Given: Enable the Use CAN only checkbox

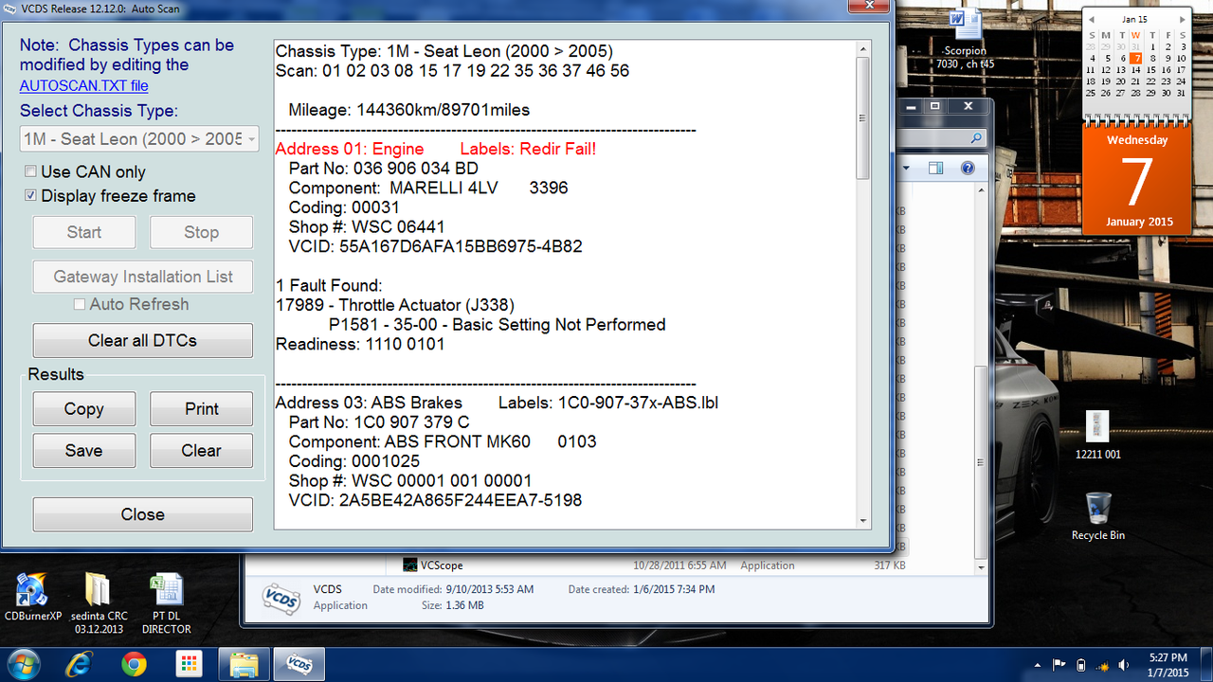Looking at the screenshot, I should [31, 172].
